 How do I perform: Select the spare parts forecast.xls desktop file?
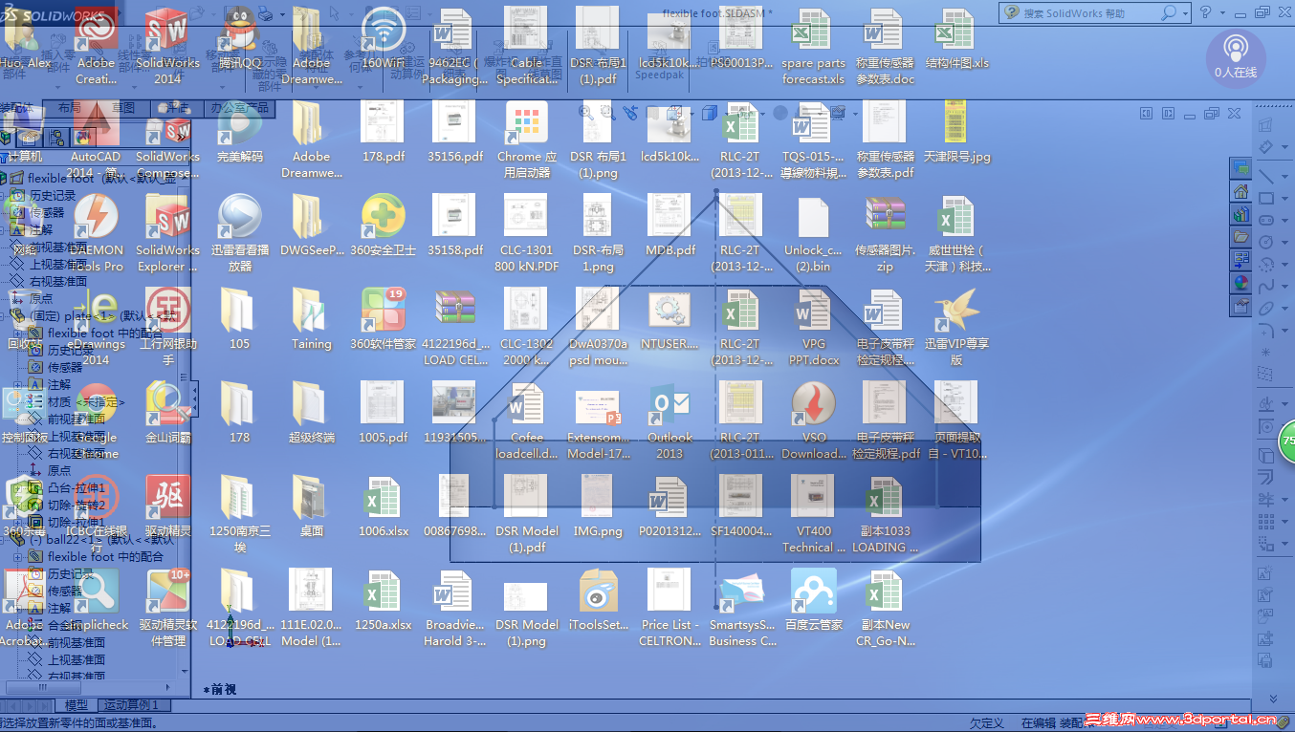point(813,46)
